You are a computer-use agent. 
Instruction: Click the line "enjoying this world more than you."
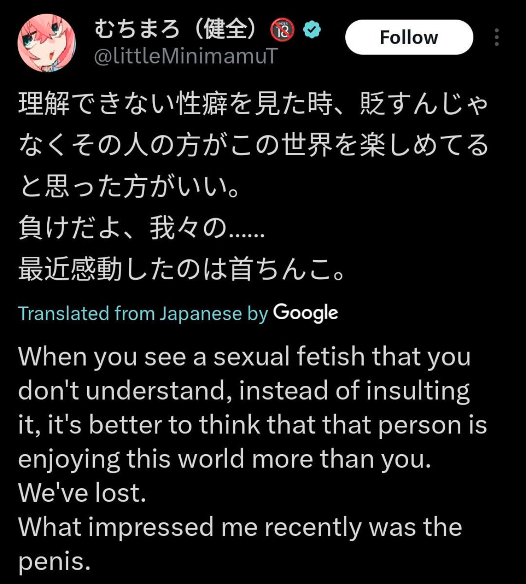pos(225,459)
